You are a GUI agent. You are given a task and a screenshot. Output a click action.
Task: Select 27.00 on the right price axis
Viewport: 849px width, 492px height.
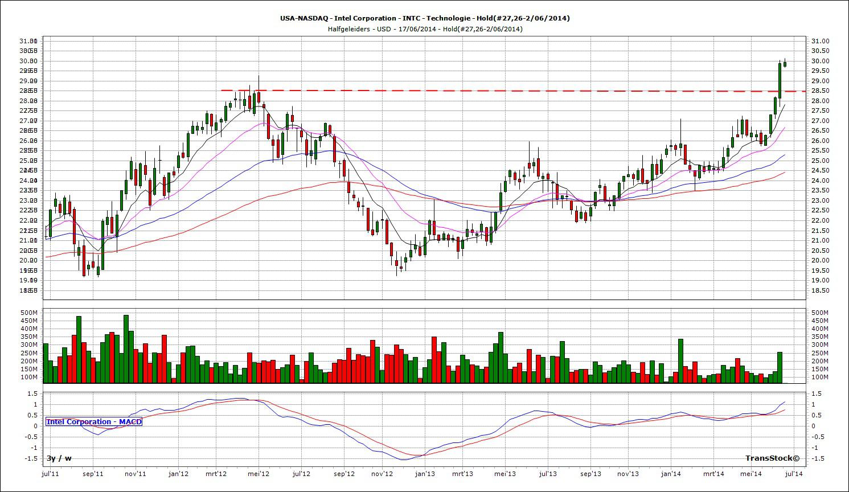(820, 121)
